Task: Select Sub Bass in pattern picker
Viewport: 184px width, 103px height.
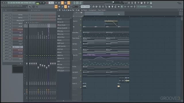Action: [x=64, y=31]
